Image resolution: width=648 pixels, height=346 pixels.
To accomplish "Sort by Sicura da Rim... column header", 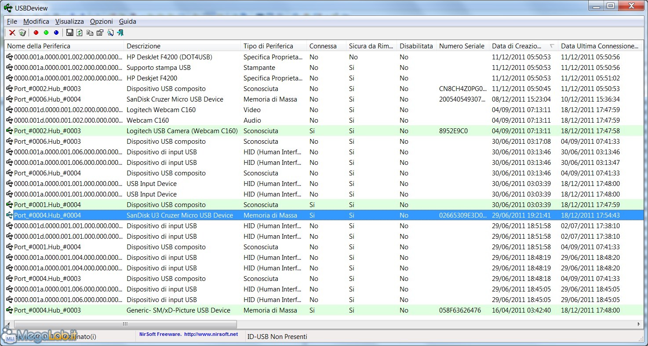I will click(371, 46).
